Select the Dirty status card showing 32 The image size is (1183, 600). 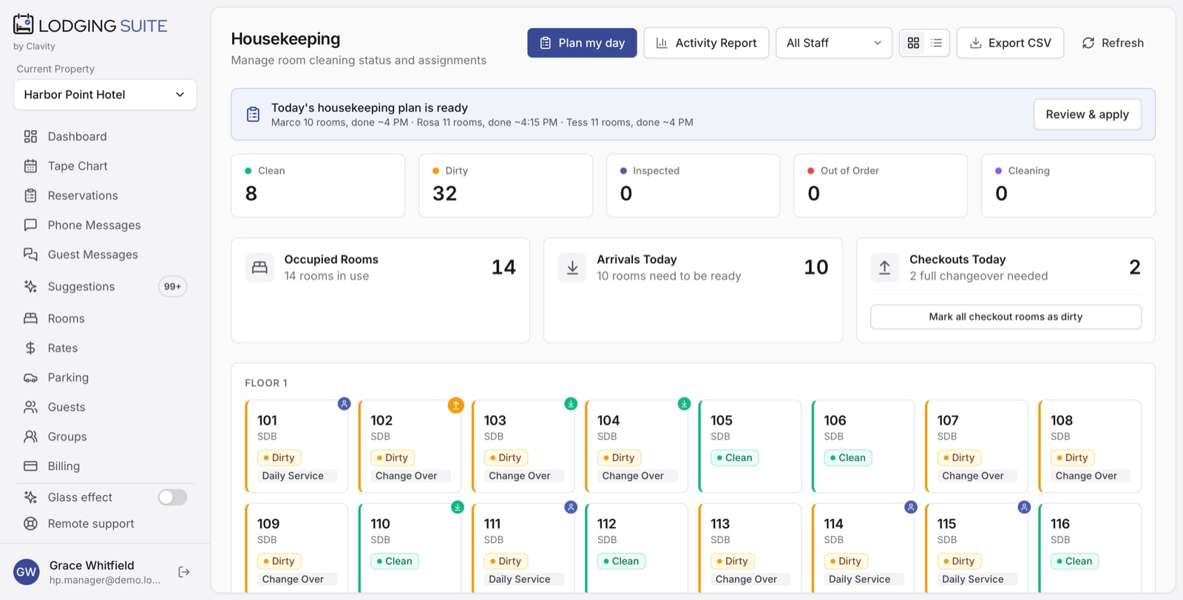pos(506,185)
